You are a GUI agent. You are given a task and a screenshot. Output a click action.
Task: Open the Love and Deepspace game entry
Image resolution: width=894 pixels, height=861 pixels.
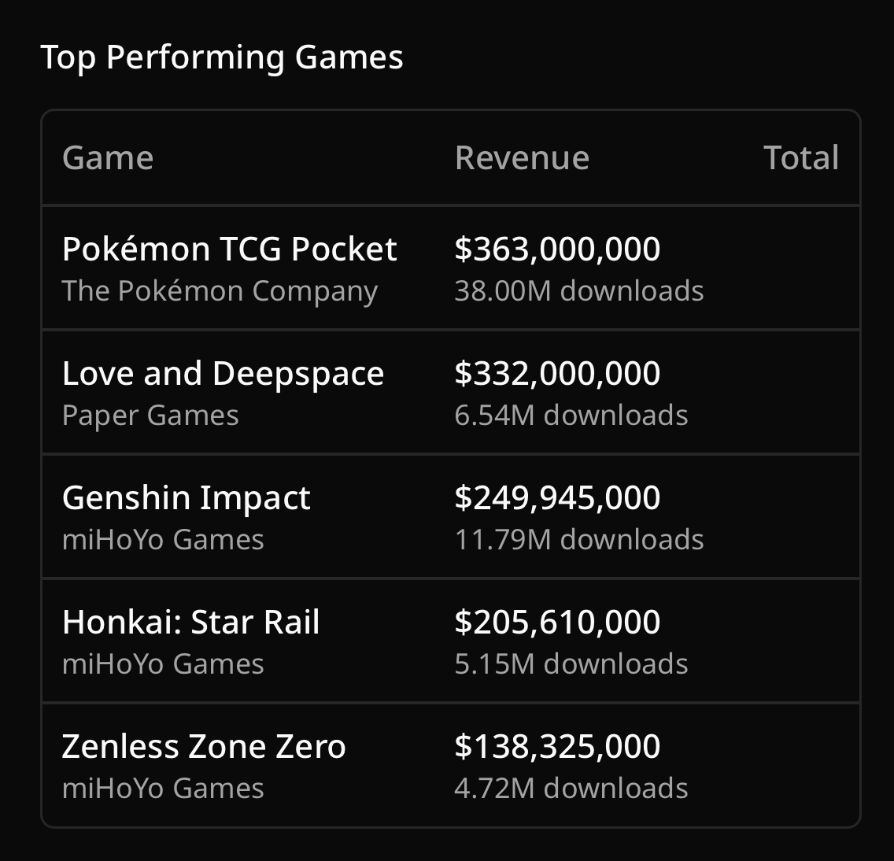(x=223, y=374)
